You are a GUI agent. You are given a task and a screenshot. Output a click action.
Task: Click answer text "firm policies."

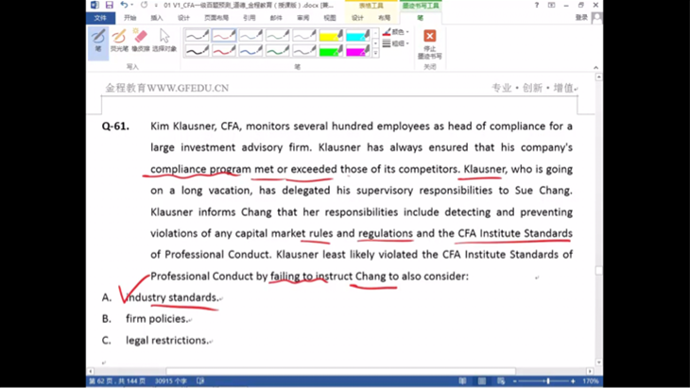pyautogui.click(x=157, y=319)
